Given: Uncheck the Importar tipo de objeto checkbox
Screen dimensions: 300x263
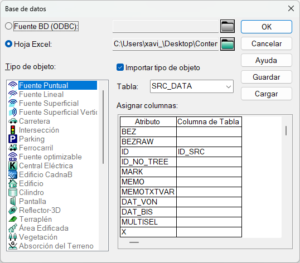Looking at the screenshot, I should 120,67.
